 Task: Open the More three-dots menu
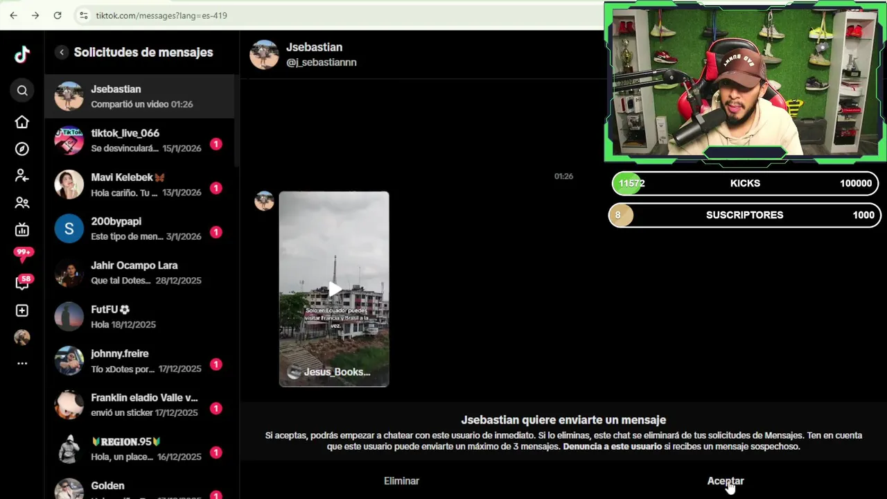pyautogui.click(x=22, y=363)
